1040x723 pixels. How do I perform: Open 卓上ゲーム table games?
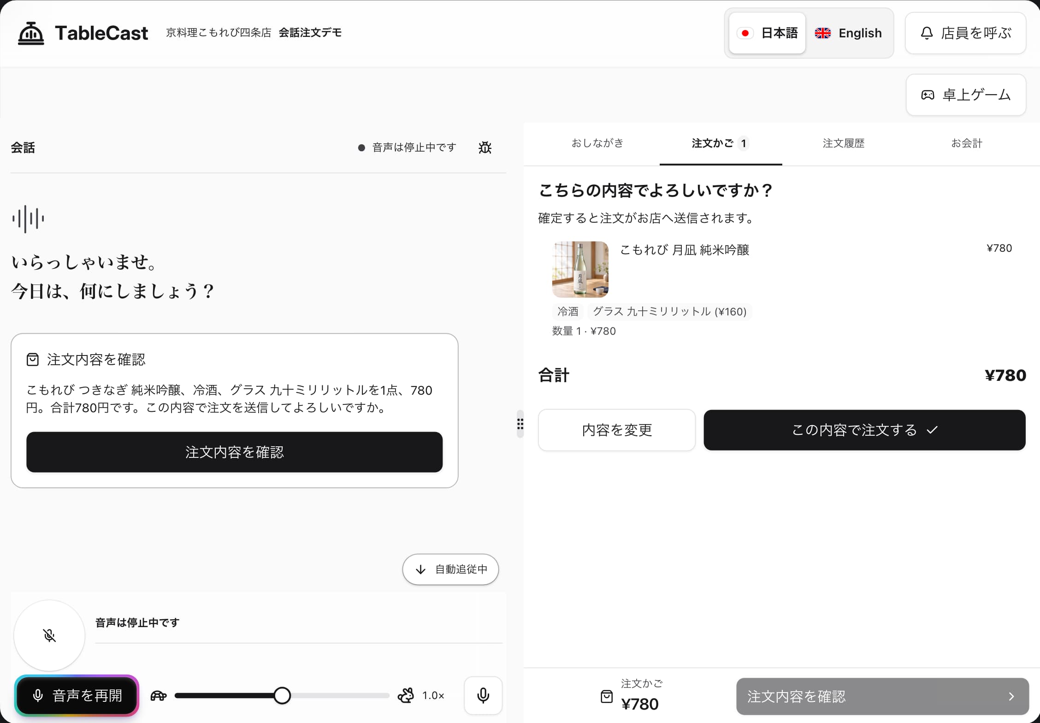tap(966, 95)
